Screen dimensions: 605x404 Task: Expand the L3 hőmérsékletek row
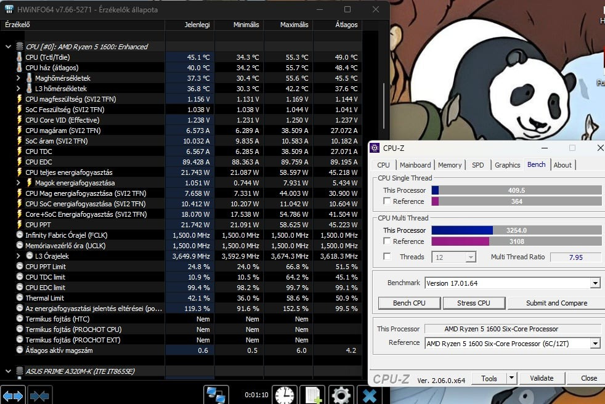18,88
